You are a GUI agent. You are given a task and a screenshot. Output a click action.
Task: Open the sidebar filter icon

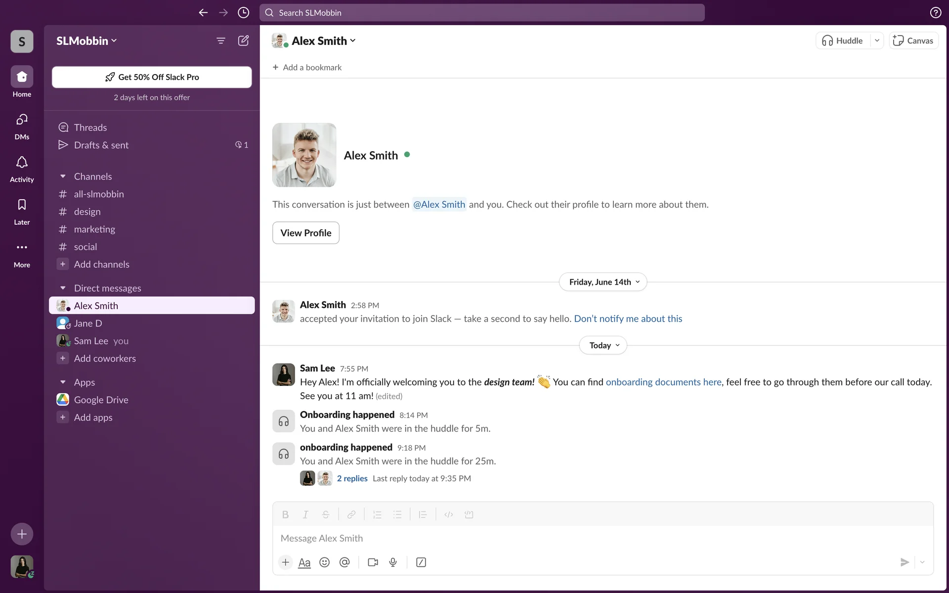[221, 41]
